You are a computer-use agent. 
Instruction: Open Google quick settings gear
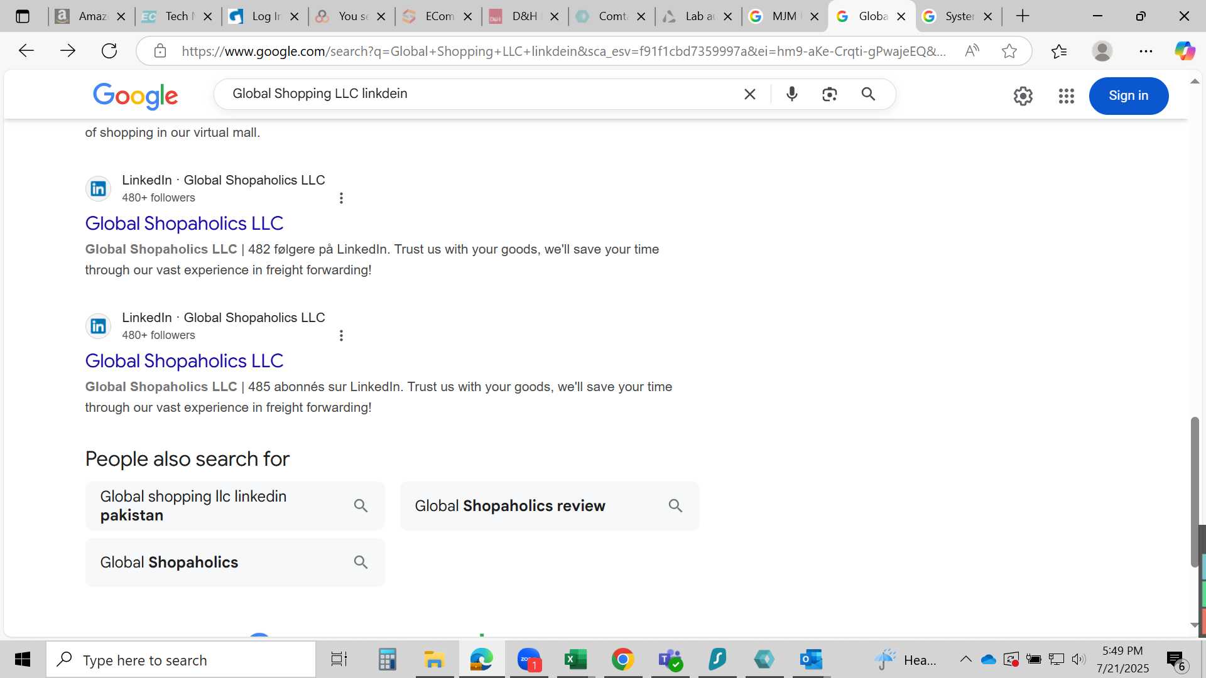click(x=1023, y=96)
